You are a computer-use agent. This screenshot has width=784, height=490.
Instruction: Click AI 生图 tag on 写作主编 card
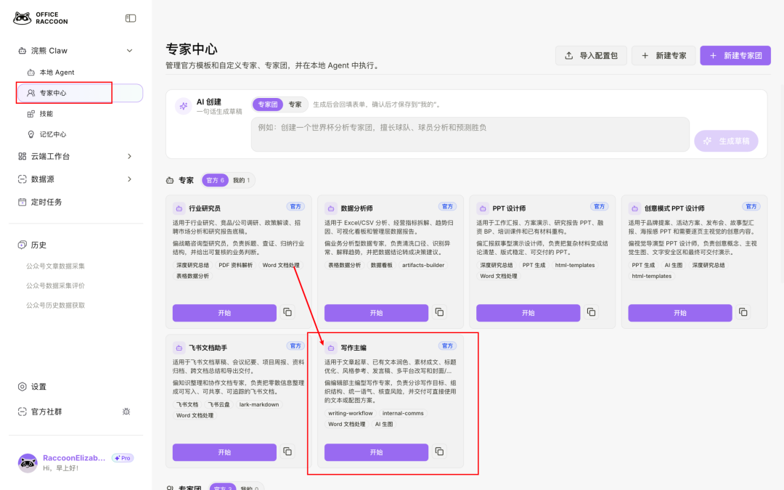(384, 424)
